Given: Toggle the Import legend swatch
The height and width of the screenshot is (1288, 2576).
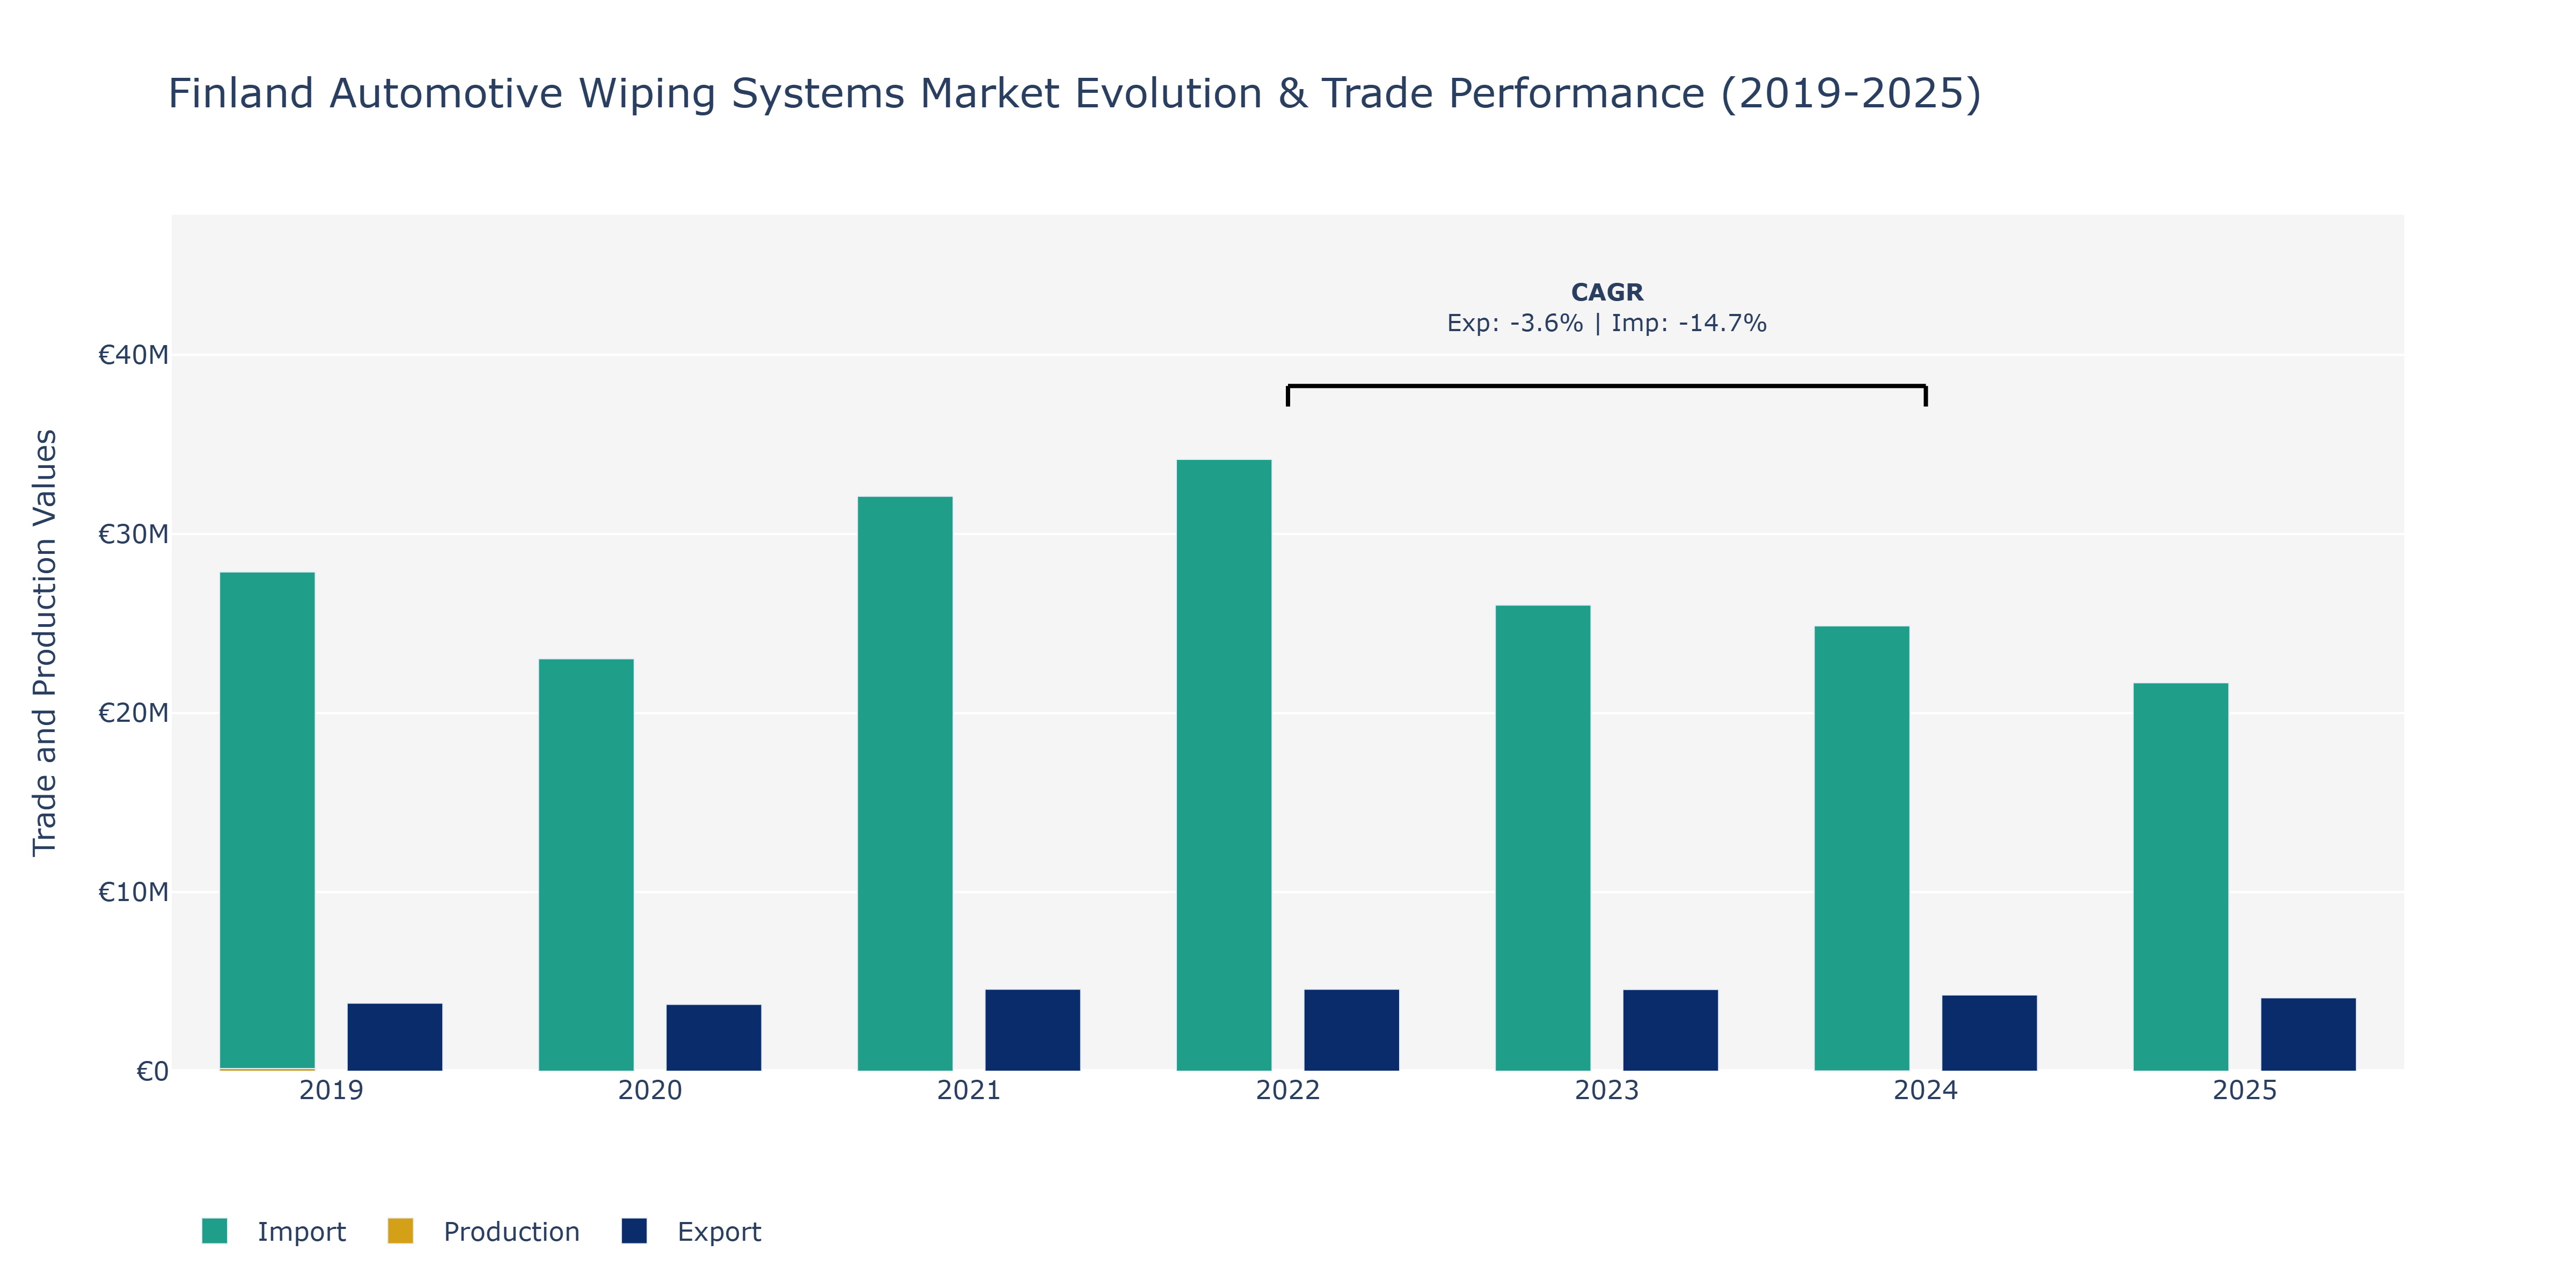Looking at the screenshot, I should coord(214,1231).
